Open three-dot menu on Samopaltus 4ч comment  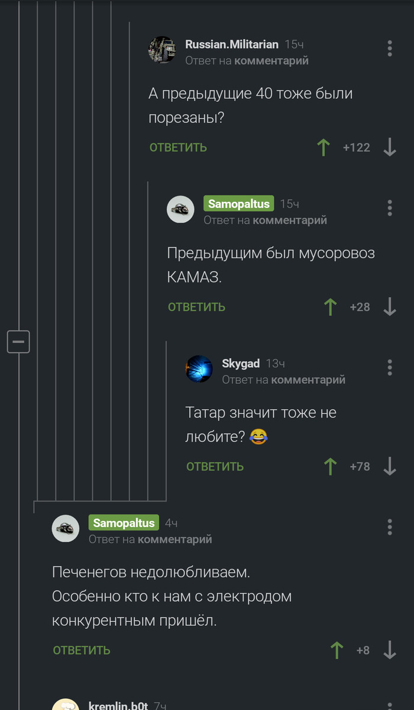(390, 527)
